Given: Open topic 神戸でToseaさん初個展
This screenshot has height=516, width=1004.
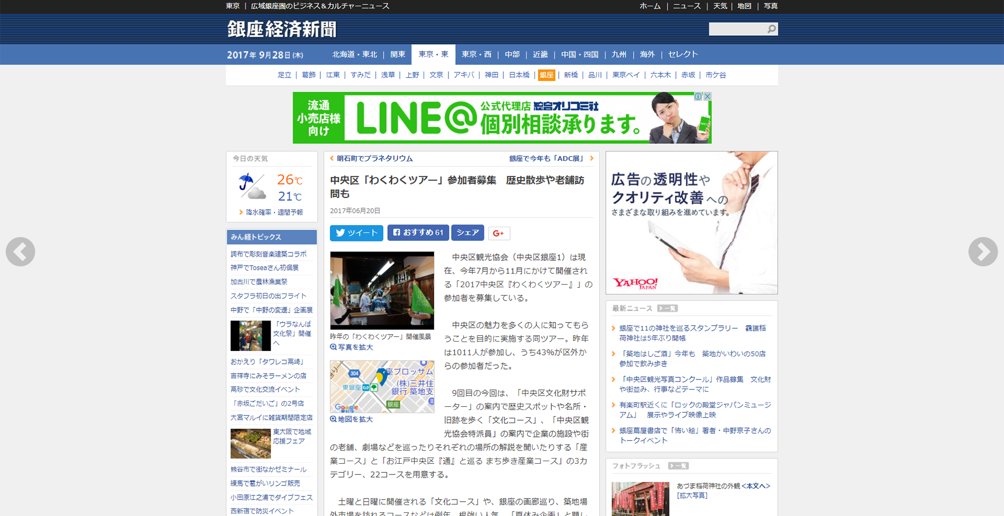Looking at the screenshot, I should click(264, 268).
